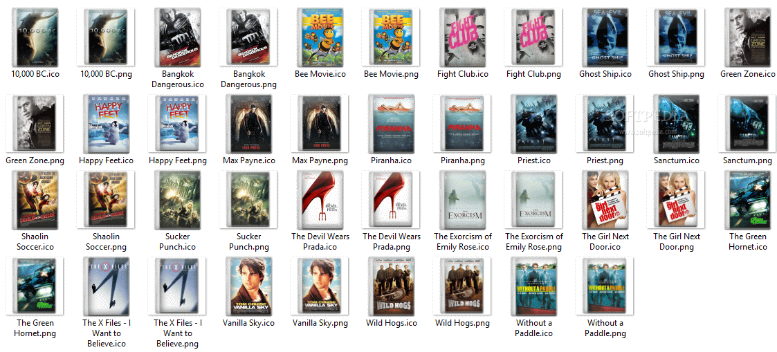Pick The Girl Next Door.png thumbnail
The width and height of the screenshot is (777, 352).
point(677,200)
